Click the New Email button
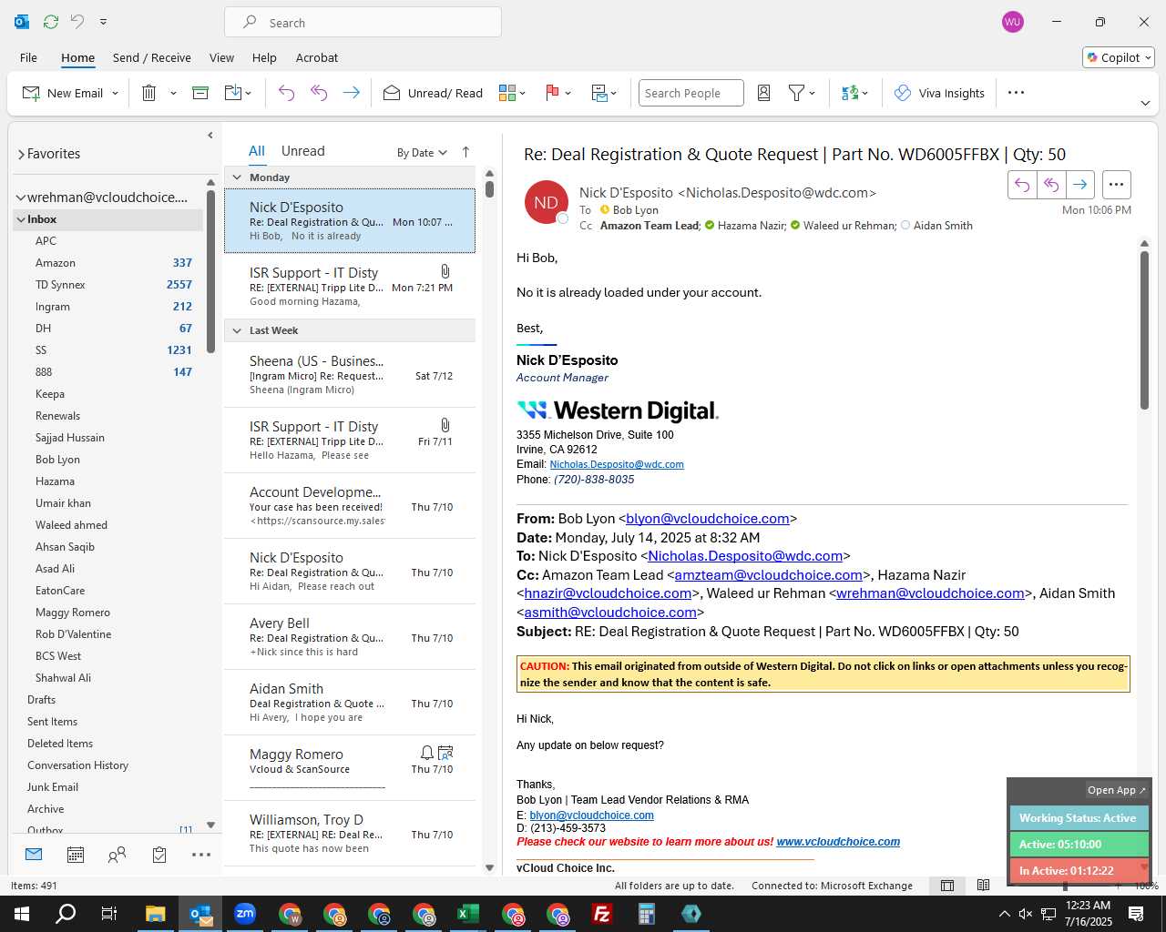This screenshot has height=932, width=1166. pyautogui.click(x=62, y=93)
